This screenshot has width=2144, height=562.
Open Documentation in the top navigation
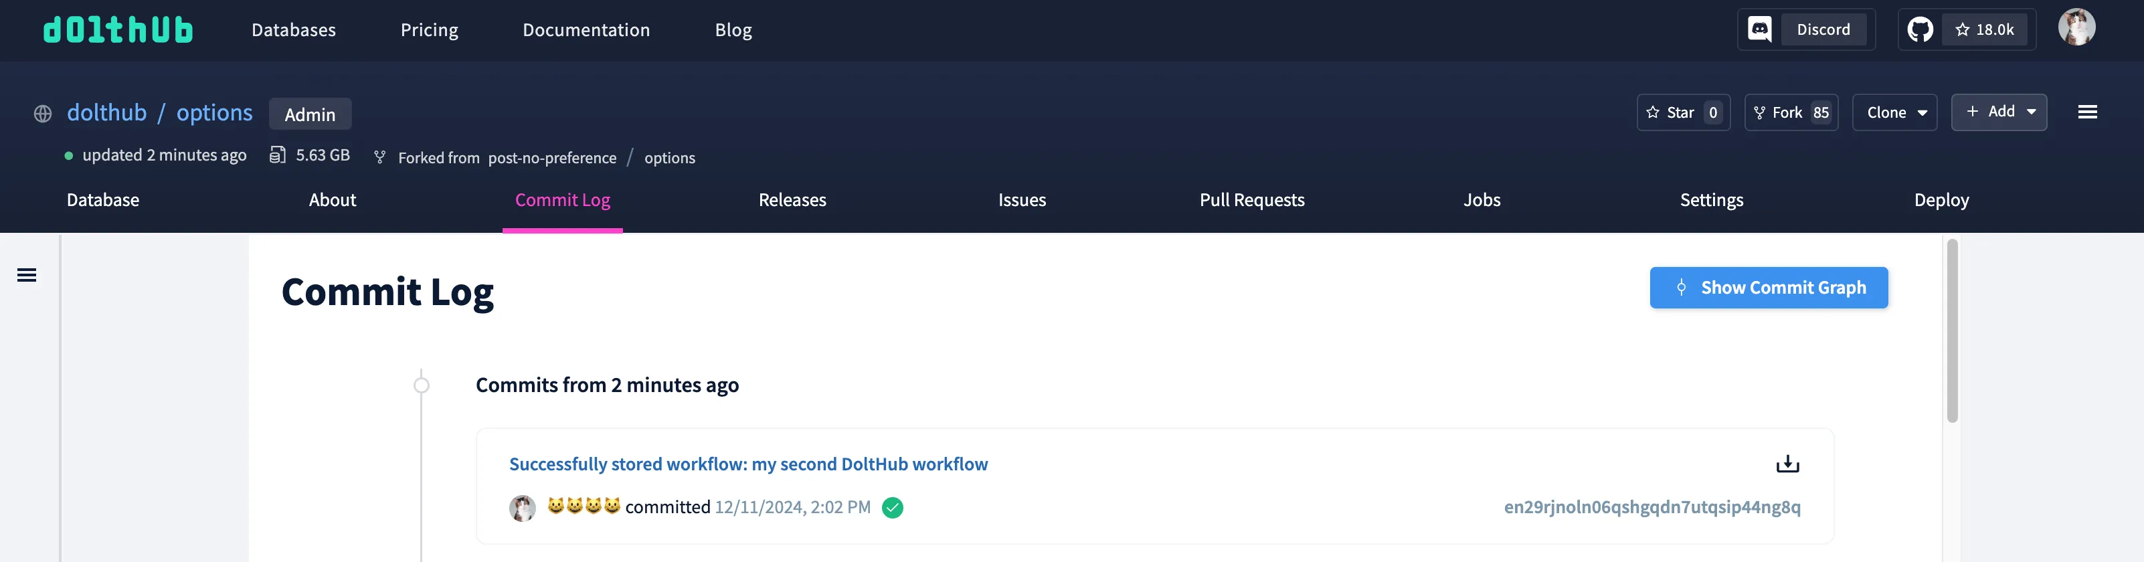coord(585,30)
